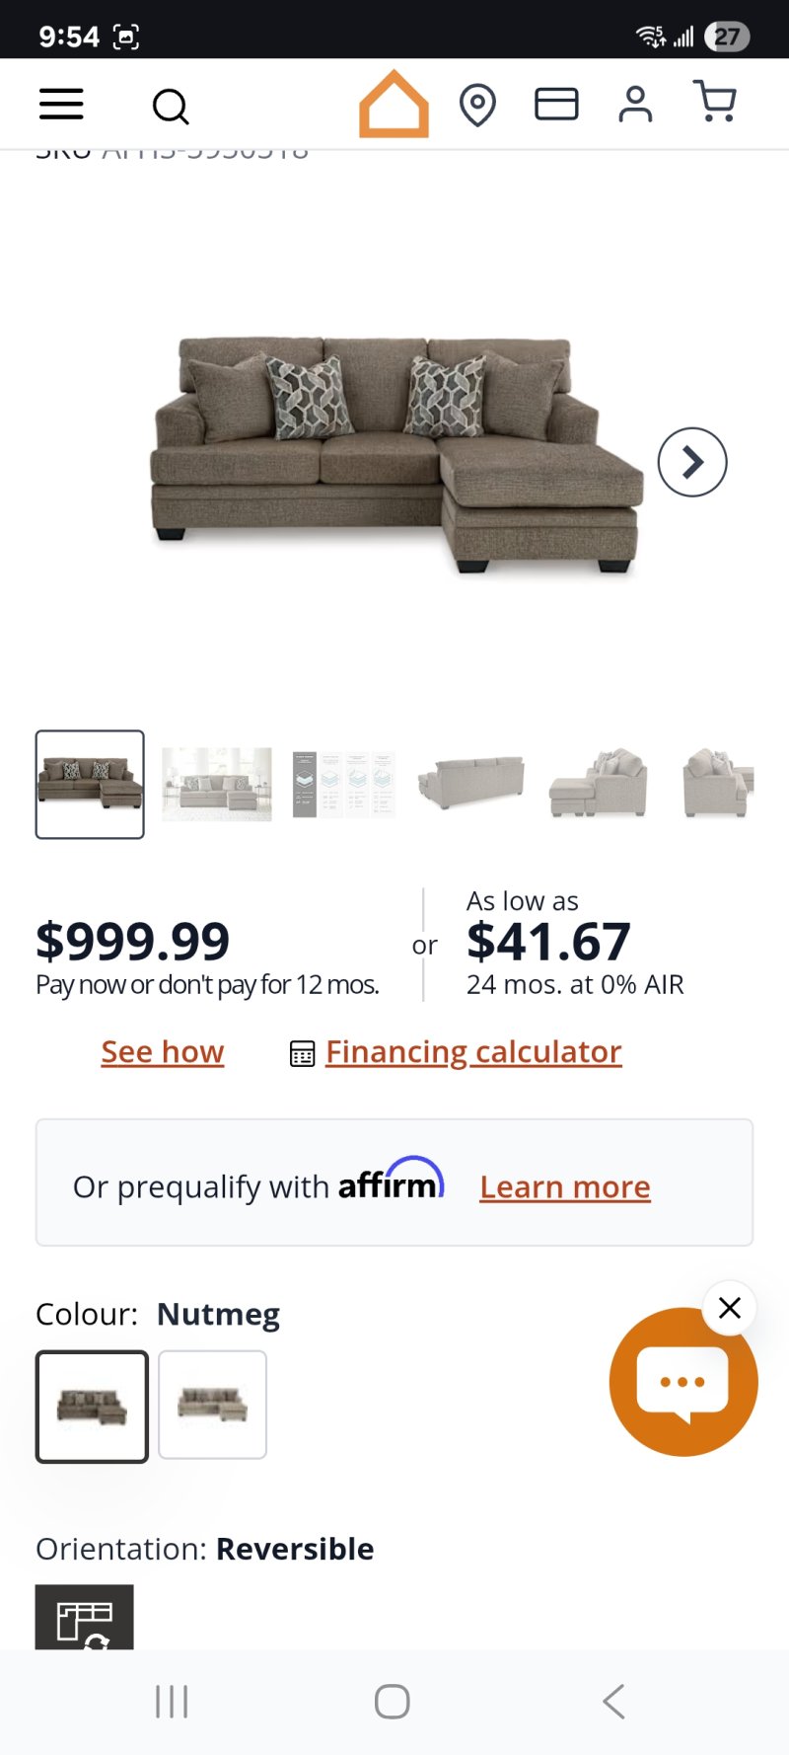View the living room scene thumbnail
The image size is (789, 1755).
(217, 785)
